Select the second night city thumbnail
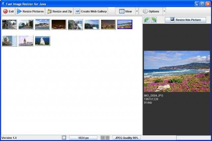 pos(108,24)
